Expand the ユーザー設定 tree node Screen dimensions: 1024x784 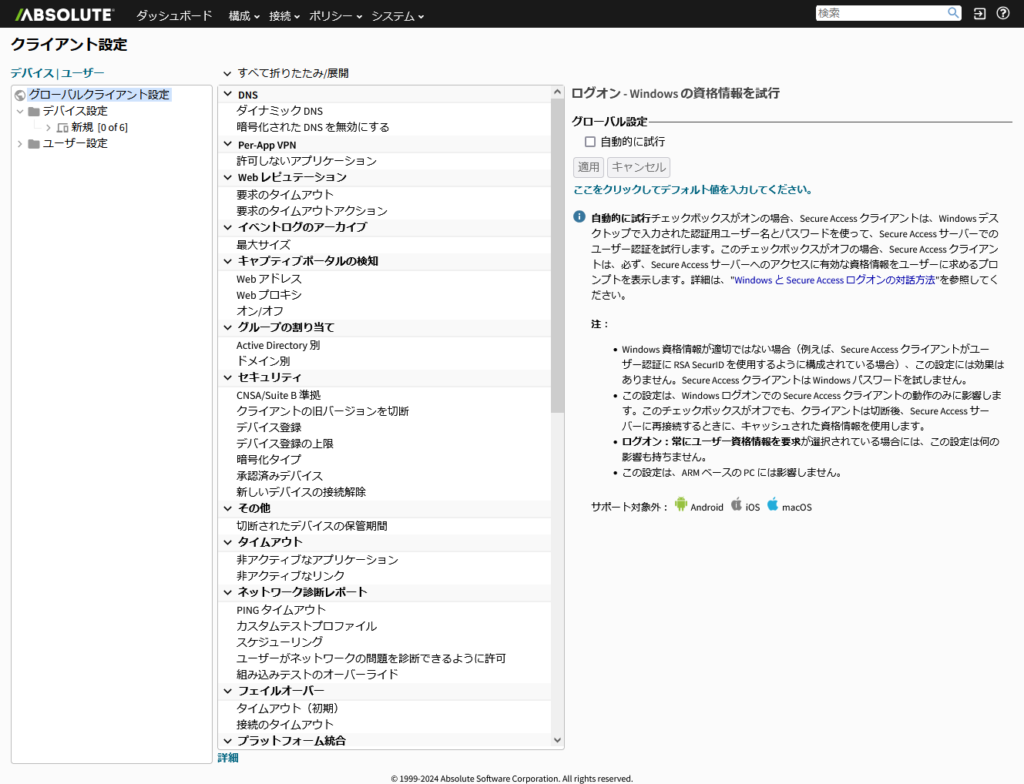[20, 144]
